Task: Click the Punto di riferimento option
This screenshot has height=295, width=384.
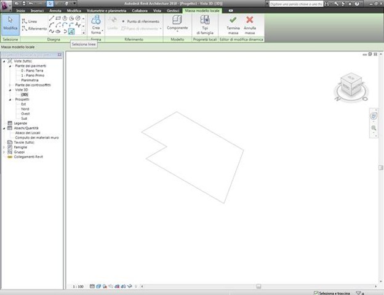Action: tap(141, 22)
